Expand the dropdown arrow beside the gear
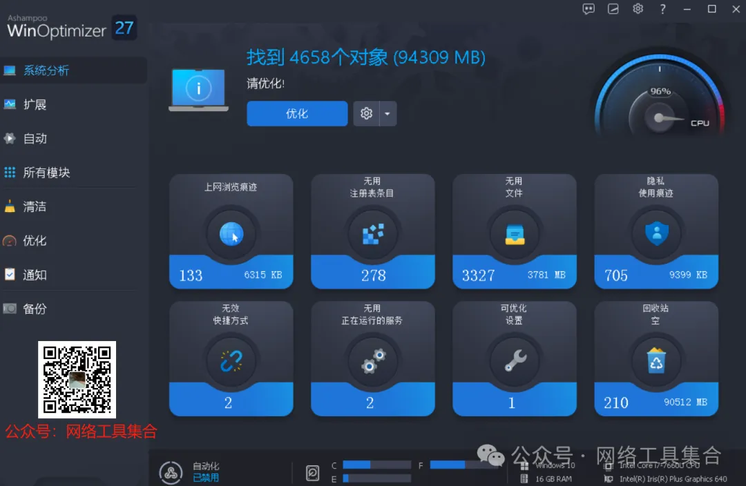The width and height of the screenshot is (746, 486). click(388, 114)
